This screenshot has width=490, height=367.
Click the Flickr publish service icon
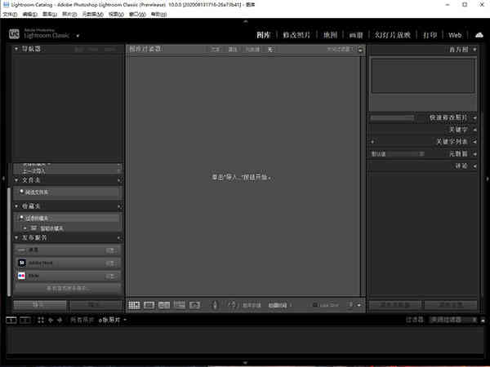(x=21, y=276)
